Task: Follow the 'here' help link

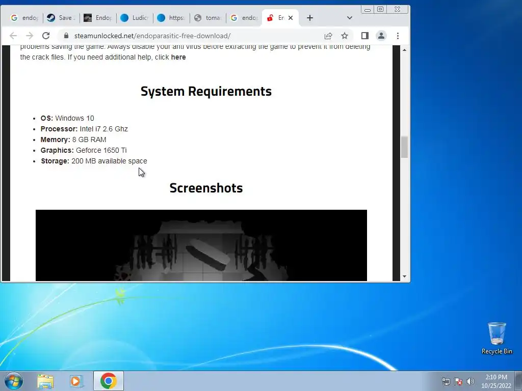Action: click(x=178, y=57)
